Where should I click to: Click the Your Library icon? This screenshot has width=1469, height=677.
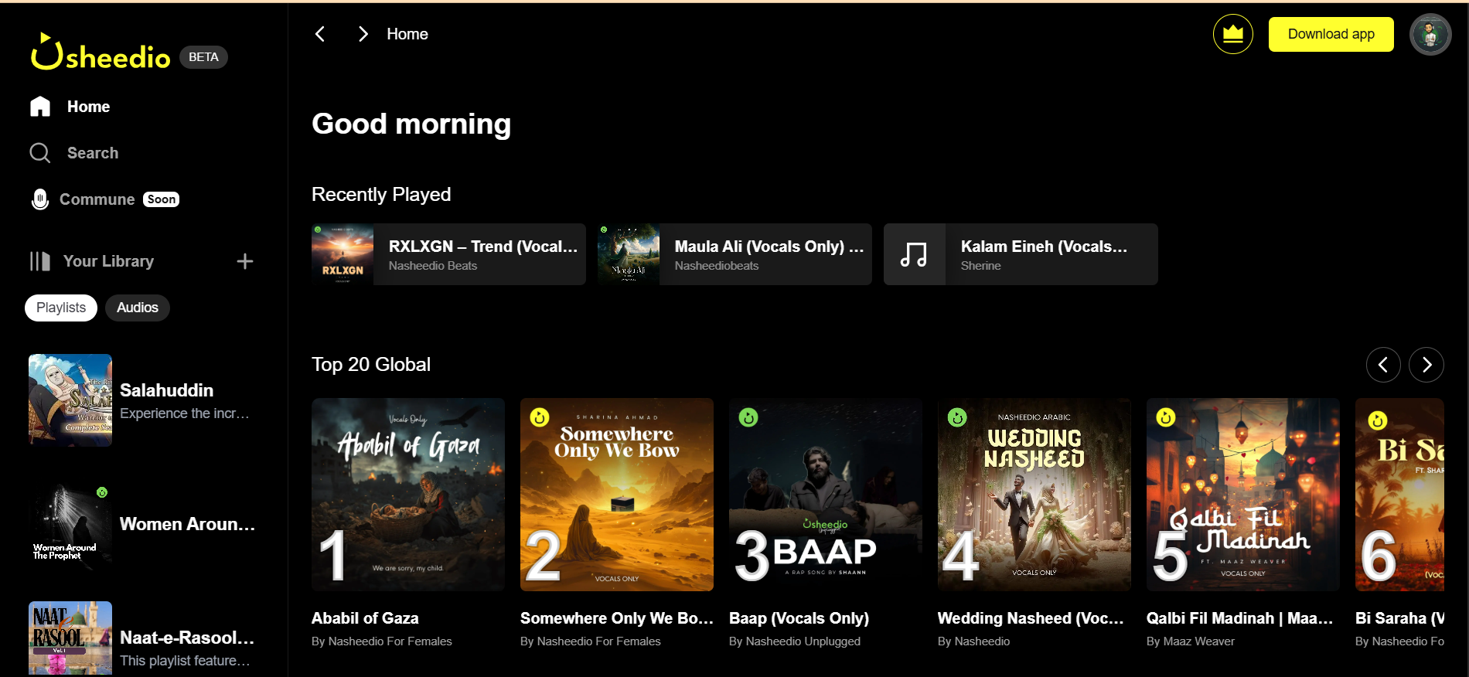click(x=40, y=261)
